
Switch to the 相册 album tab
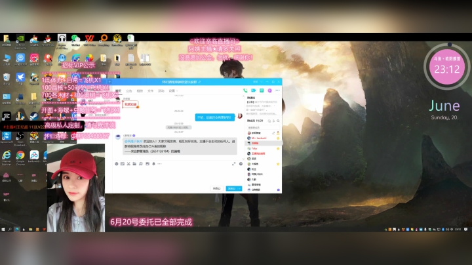(140, 91)
